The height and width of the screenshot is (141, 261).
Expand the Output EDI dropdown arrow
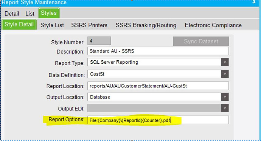[225, 108]
